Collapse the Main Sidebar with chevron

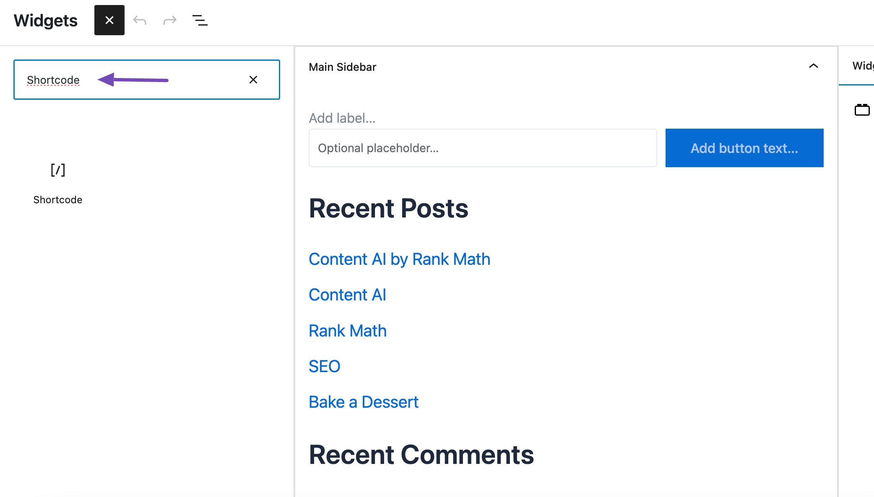click(813, 66)
